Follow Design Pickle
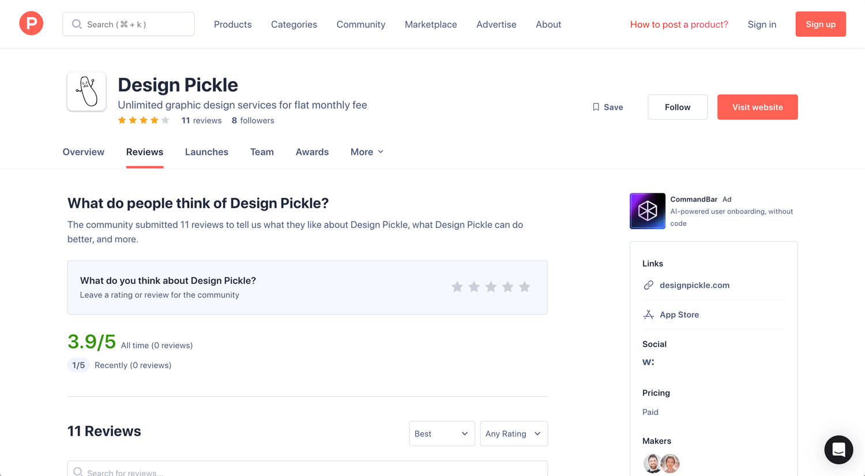The image size is (865, 476). tap(678, 107)
